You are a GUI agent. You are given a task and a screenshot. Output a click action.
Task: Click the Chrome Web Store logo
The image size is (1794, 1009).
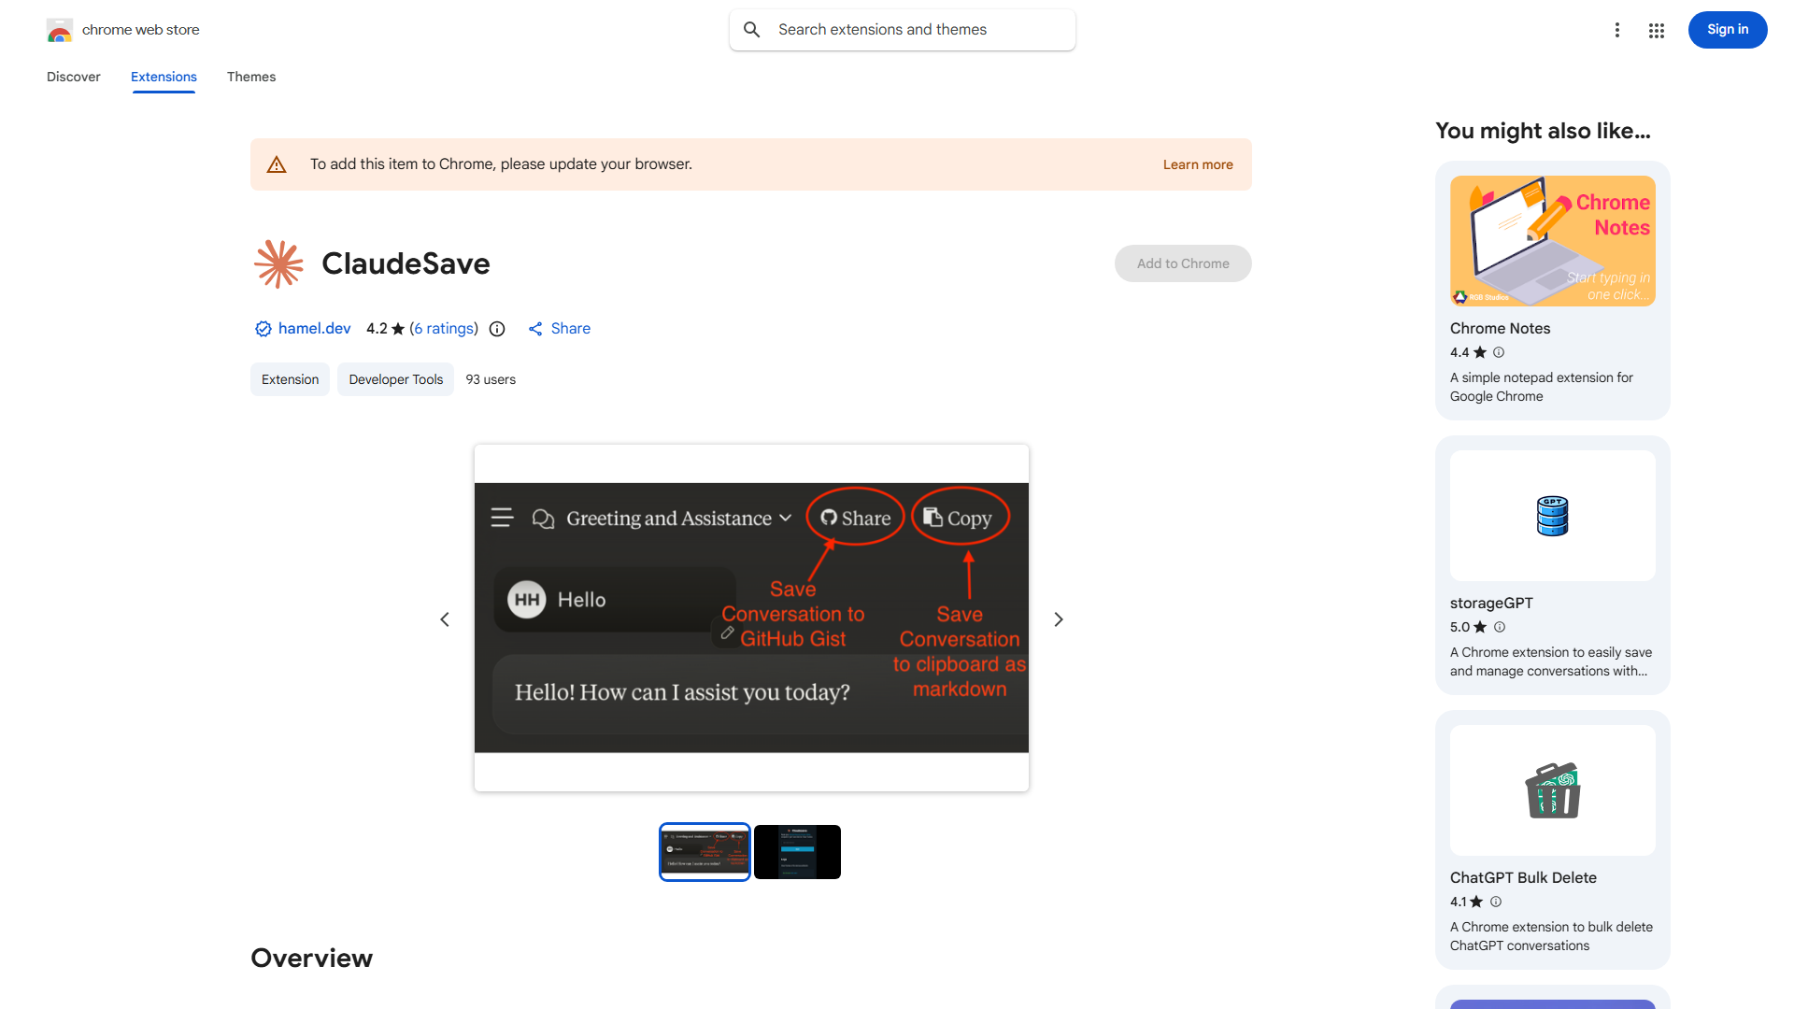click(x=59, y=29)
